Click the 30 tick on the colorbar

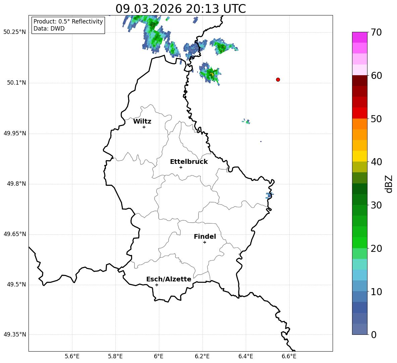coord(376,205)
